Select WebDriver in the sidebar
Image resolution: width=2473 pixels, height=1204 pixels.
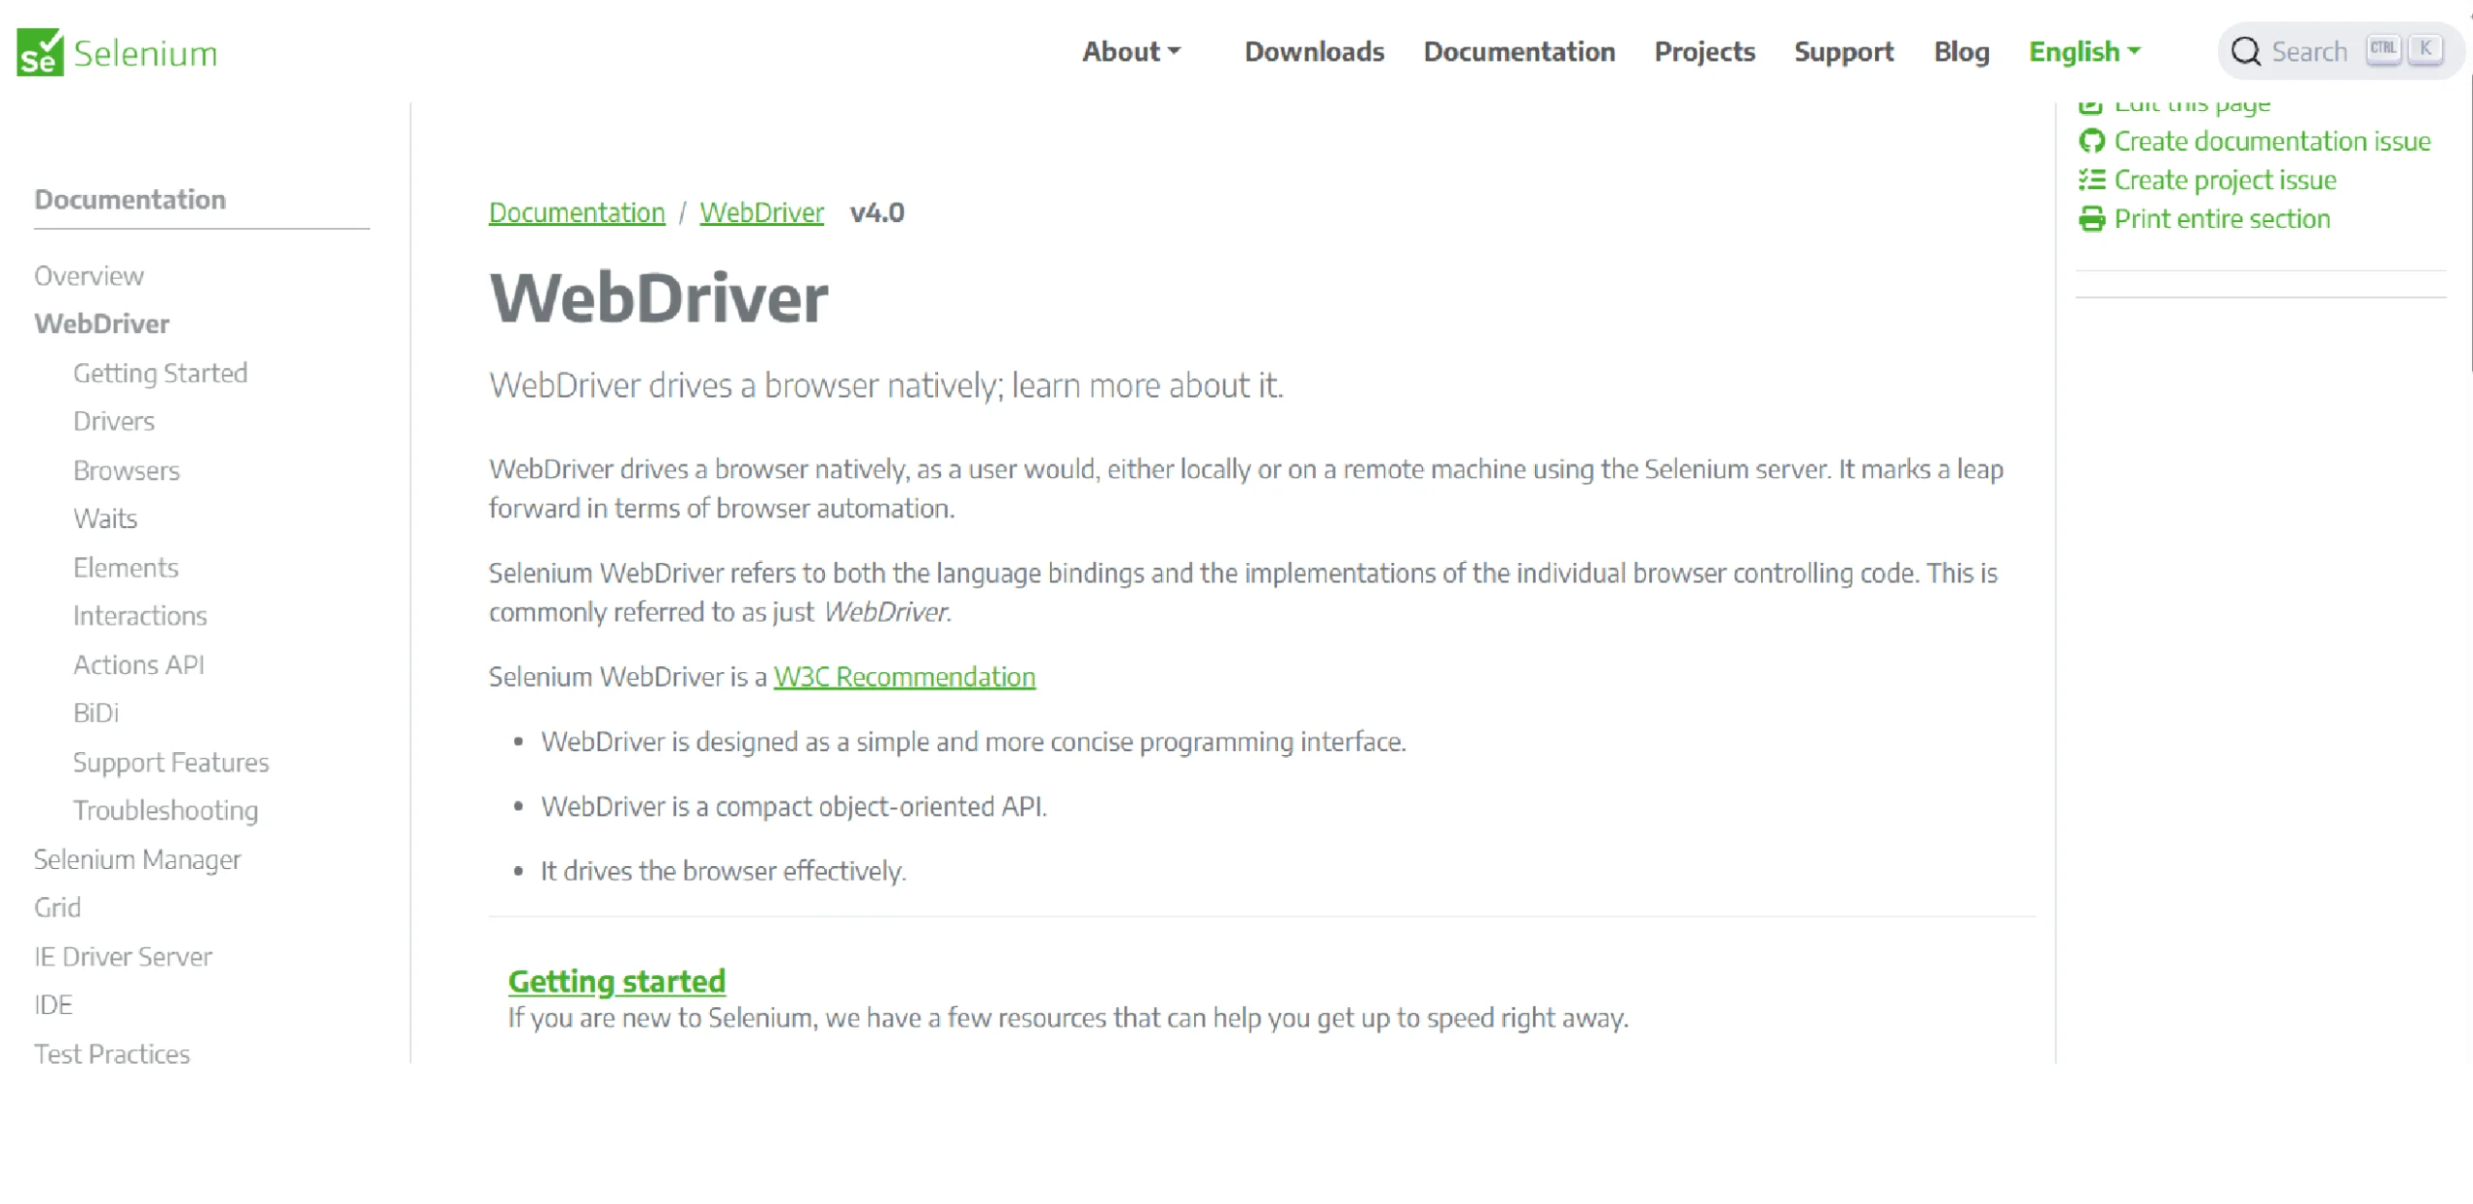(101, 323)
